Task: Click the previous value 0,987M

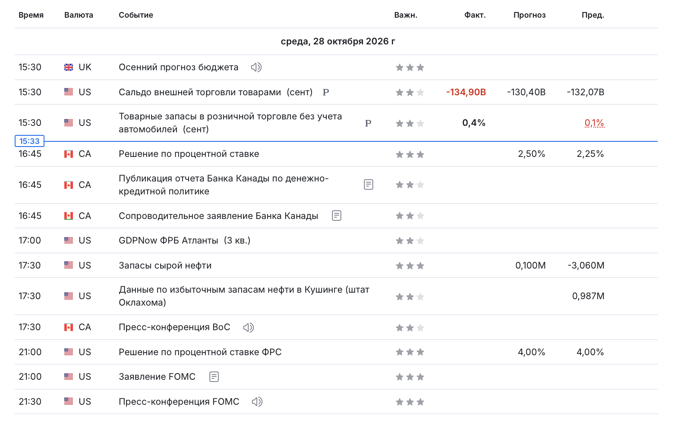Action: pyautogui.click(x=588, y=296)
